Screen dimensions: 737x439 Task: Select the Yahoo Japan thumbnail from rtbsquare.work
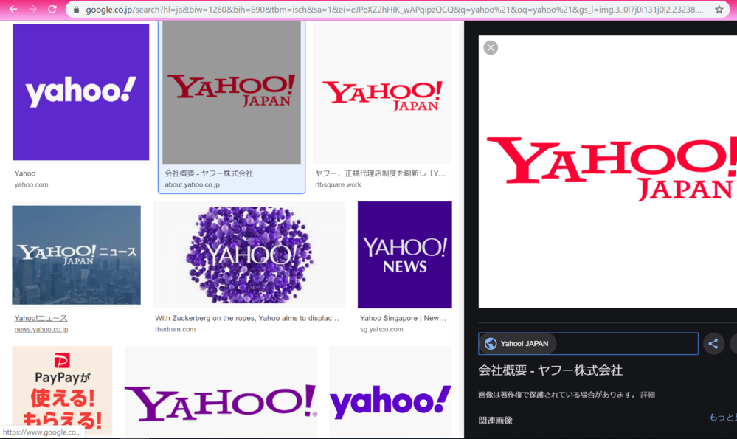[x=382, y=93]
